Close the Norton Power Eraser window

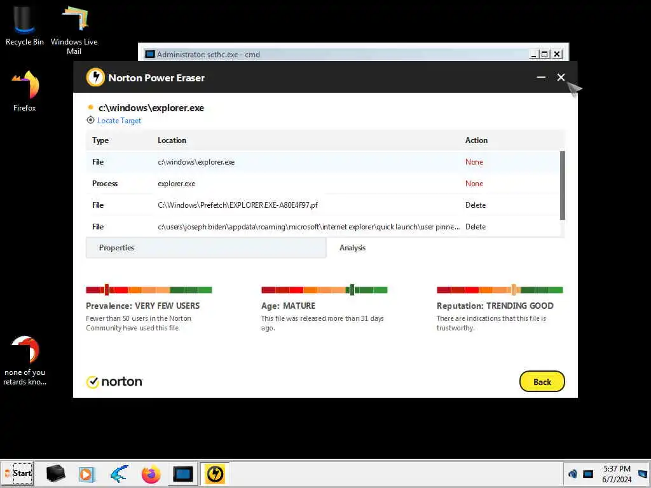pos(561,77)
